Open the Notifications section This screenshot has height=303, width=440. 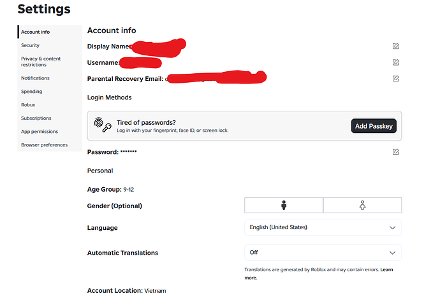35,78
